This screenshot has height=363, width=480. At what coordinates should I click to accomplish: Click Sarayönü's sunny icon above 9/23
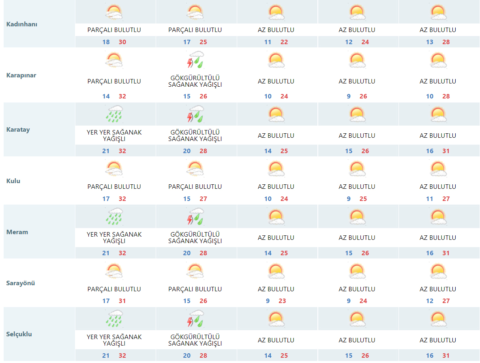pyautogui.click(x=276, y=271)
